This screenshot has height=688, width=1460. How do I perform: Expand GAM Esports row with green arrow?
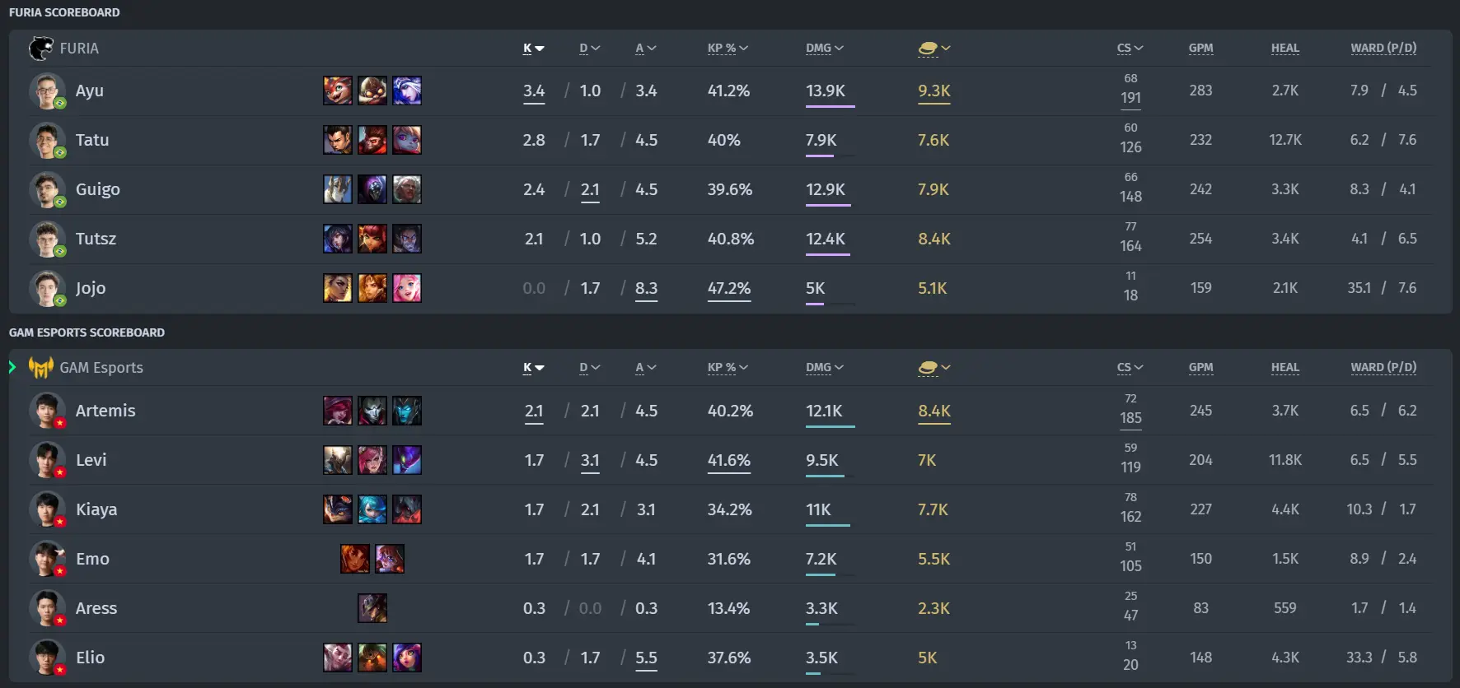[12, 367]
